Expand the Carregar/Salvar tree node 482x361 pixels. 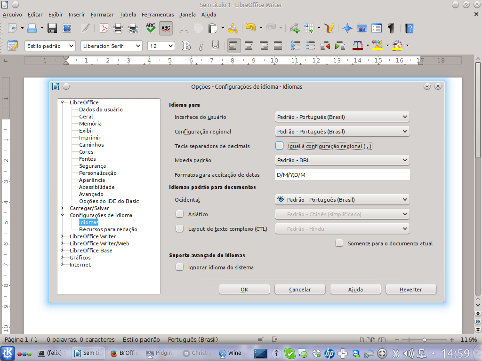(x=63, y=208)
